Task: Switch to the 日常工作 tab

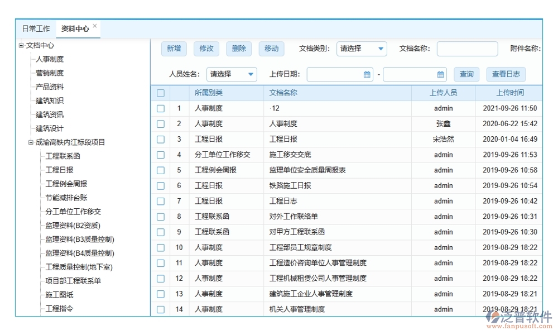Action: (x=36, y=28)
